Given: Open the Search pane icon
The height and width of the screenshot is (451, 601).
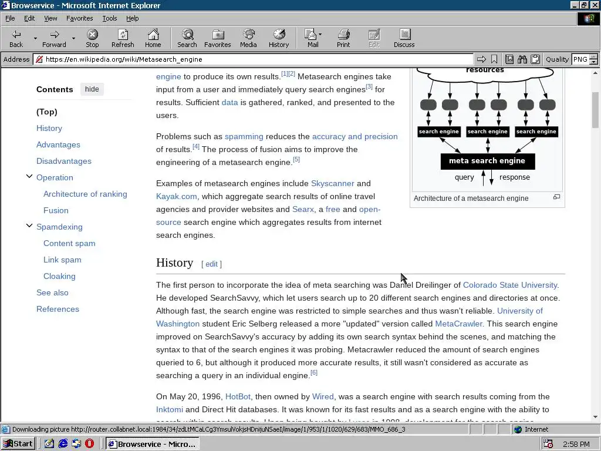Looking at the screenshot, I should [187, 38].
